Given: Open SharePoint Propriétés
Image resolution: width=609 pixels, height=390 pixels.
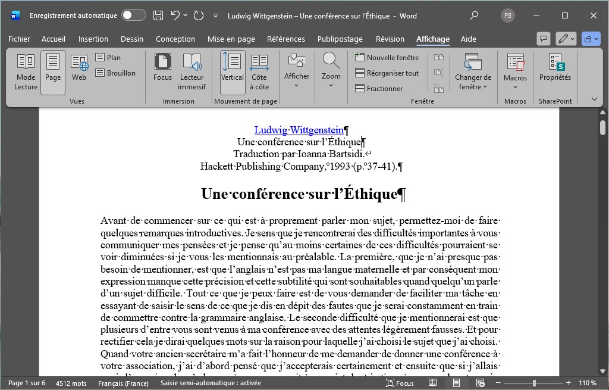Looking at the screenshot, I should coord(554,67).
